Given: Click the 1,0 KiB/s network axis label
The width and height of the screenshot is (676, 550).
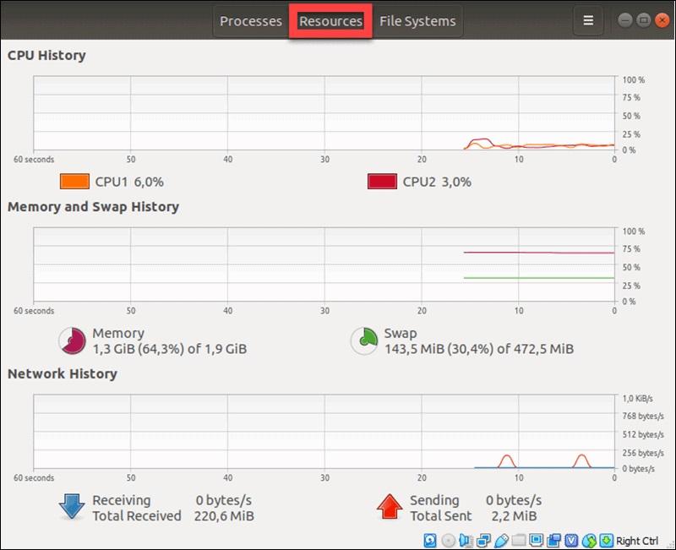Looking at the screenshot, I should click(x=638, y=399).
